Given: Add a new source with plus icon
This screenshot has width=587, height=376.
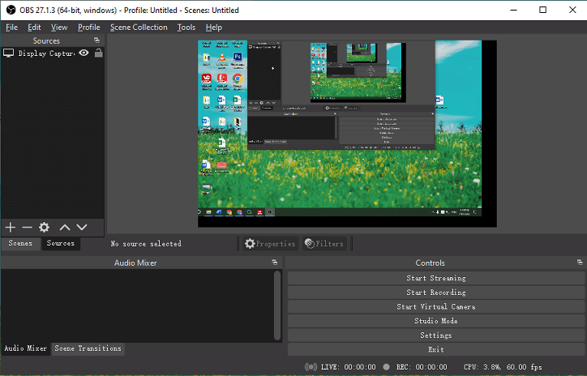Looking at the screenshot, I should point(11,227).
